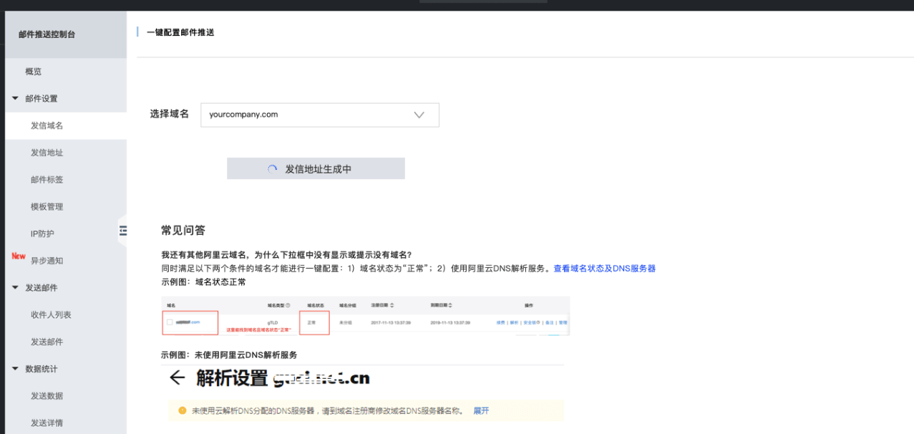Screen dimensions: 914x434
Task: Click the loading spinner in generation button
Action: point(272,168)
